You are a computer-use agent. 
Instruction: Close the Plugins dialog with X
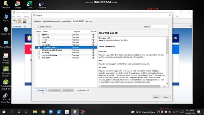point(170,15)
